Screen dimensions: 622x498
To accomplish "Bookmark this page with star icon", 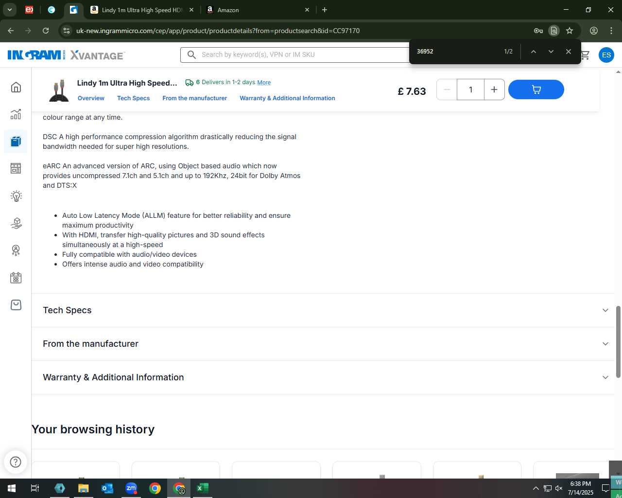I will click(570, 31).
